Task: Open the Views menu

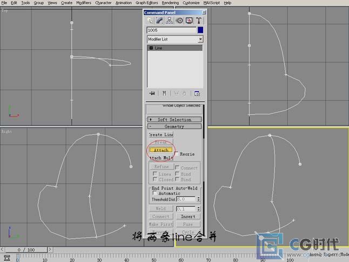Action: [52, 3]
